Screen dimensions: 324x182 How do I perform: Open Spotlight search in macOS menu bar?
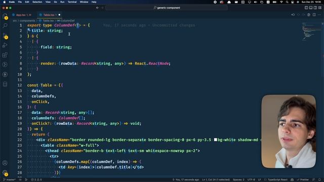(x=287, y=2)
